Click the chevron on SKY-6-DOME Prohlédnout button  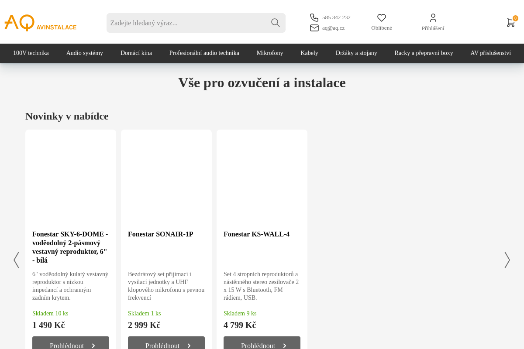[x=93, y=346]
